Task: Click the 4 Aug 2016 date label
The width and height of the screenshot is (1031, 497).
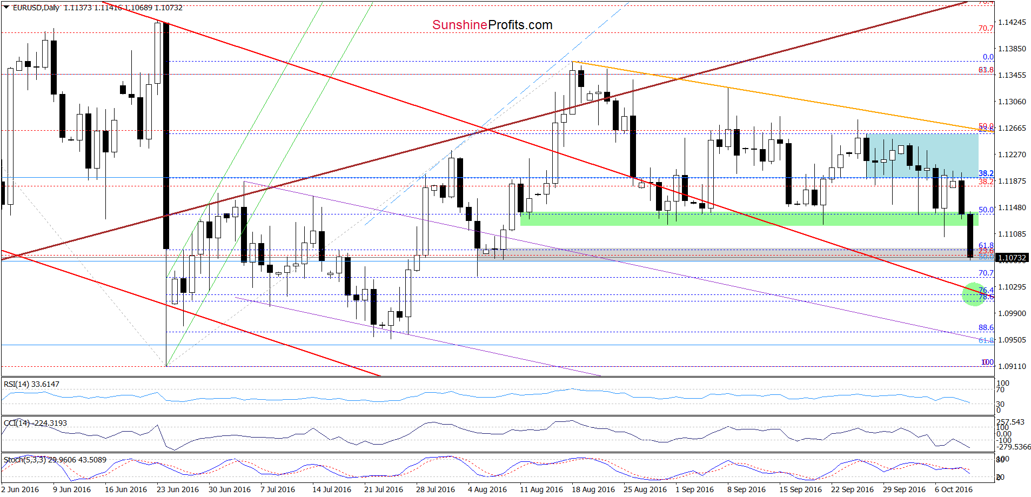Action: tap(487, 489)
